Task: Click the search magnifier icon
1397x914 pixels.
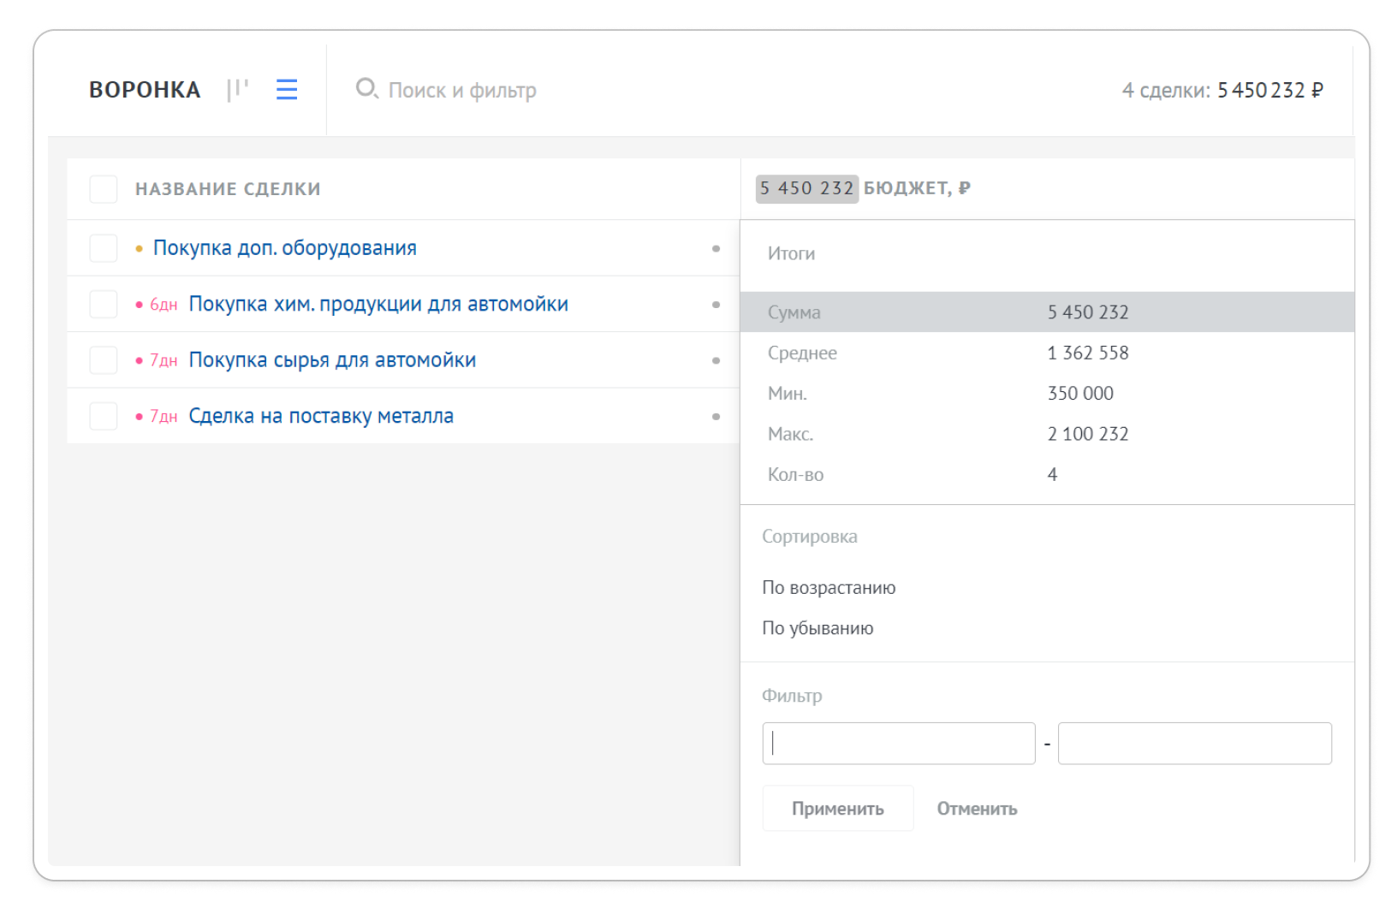Action: tap(366, 89)
